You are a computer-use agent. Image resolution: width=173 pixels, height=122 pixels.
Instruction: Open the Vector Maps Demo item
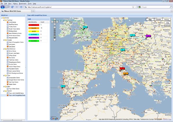pyautogui.click(x=14, y=67)
